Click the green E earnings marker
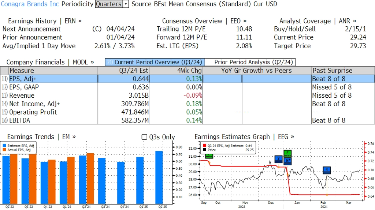Image resolution: width=375 pixels, height=210 pixels. (x=287, y=153)
